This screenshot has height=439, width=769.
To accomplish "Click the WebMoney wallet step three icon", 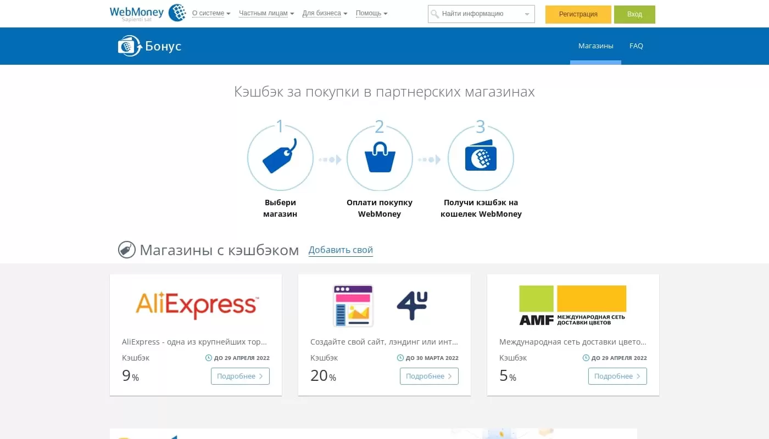I will (481, 155).
